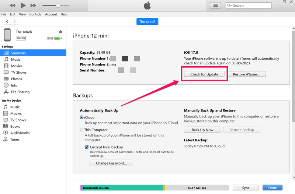The image size is (295, 194).
Task: Open the File menu
Action: point(4,14)
